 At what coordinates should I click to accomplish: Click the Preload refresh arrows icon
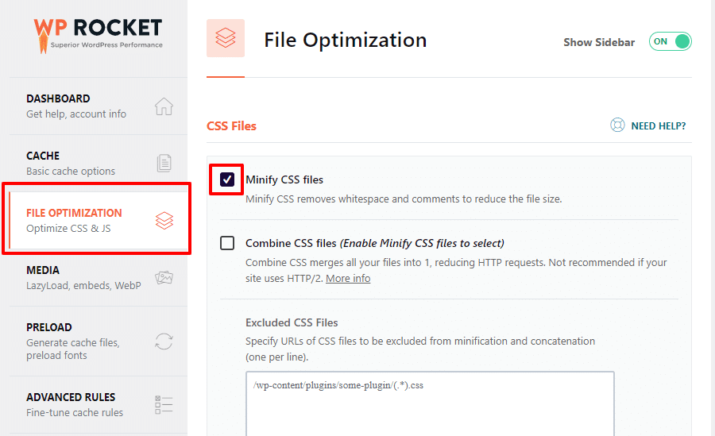[x=164, y=341]
